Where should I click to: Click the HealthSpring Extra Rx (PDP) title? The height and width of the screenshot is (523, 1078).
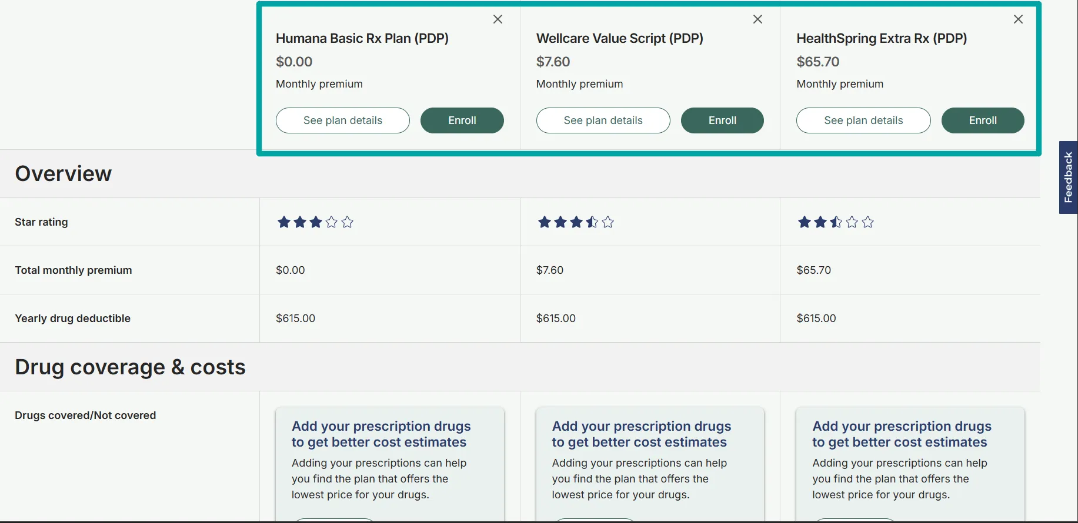pyautogui.click(x=882, y=38)
